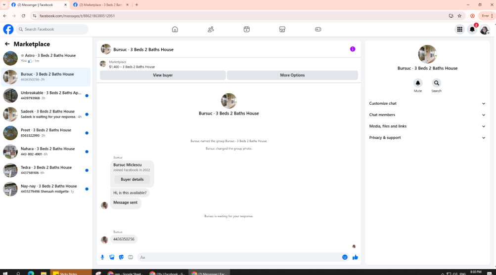Image resolution: width=496 pixels, height=275 pixels.
Task: Open conversation information purple icon
Action: [x=353, y=49]
